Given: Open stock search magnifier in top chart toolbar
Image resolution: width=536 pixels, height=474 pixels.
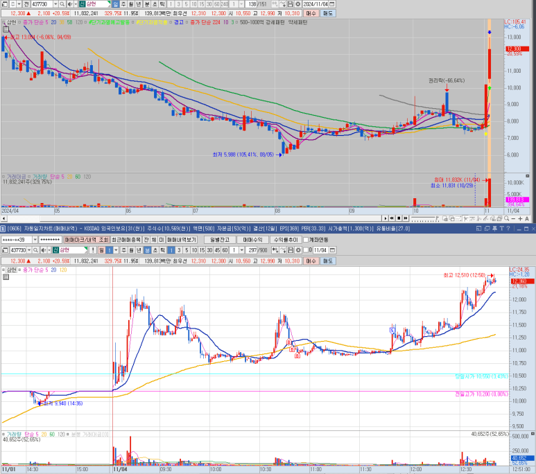Looking at the screenshot, I should point(62,4).
